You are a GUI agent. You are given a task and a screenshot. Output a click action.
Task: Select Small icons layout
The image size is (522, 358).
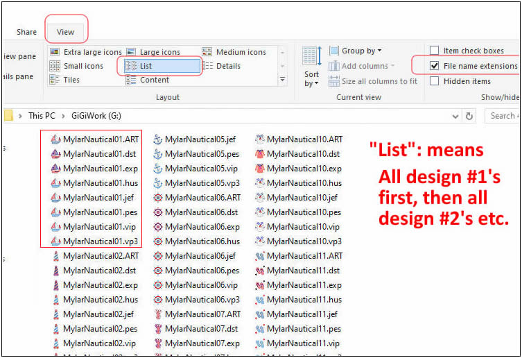83,66
